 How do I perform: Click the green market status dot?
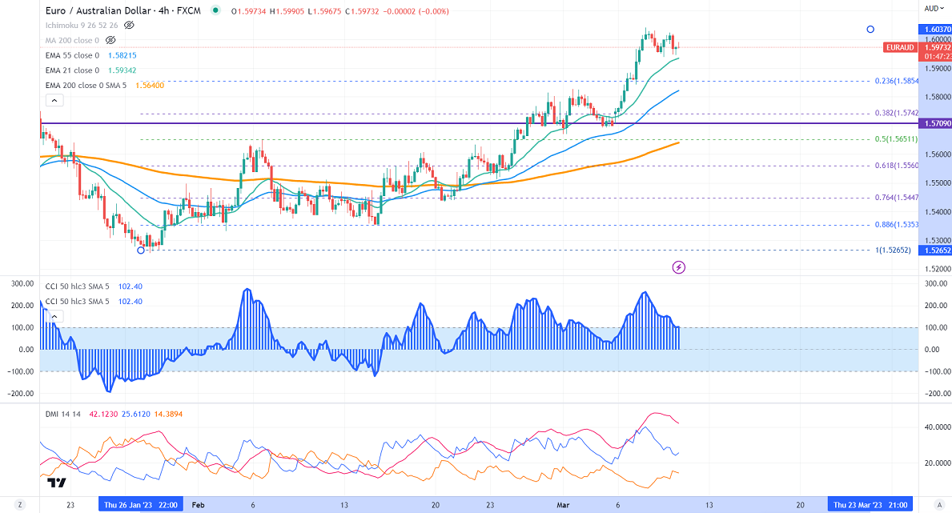(215, 10)
